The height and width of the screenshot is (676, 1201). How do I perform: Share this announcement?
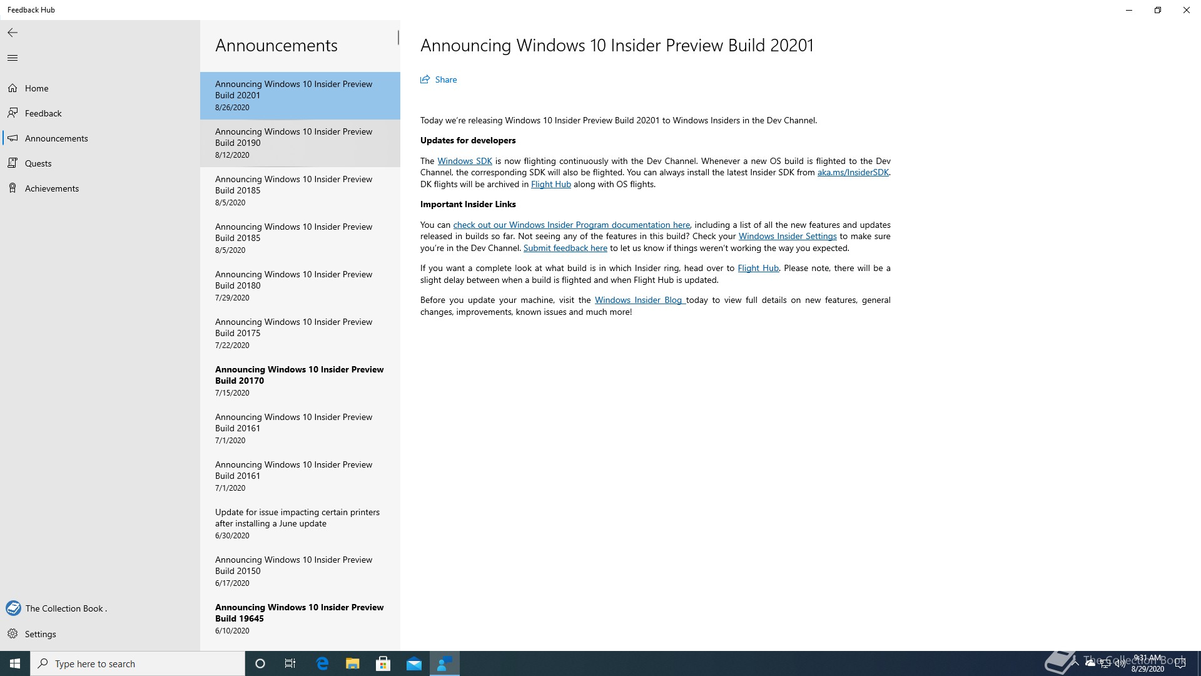pyautogui.click(x=438, y=79)
